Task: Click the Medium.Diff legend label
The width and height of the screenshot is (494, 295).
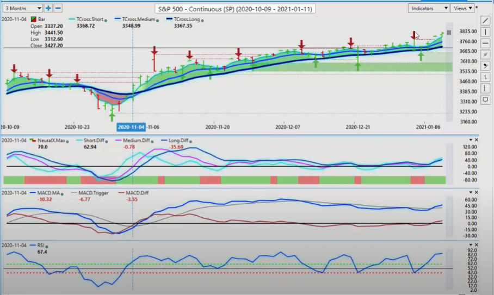Action: click(136, 141)
